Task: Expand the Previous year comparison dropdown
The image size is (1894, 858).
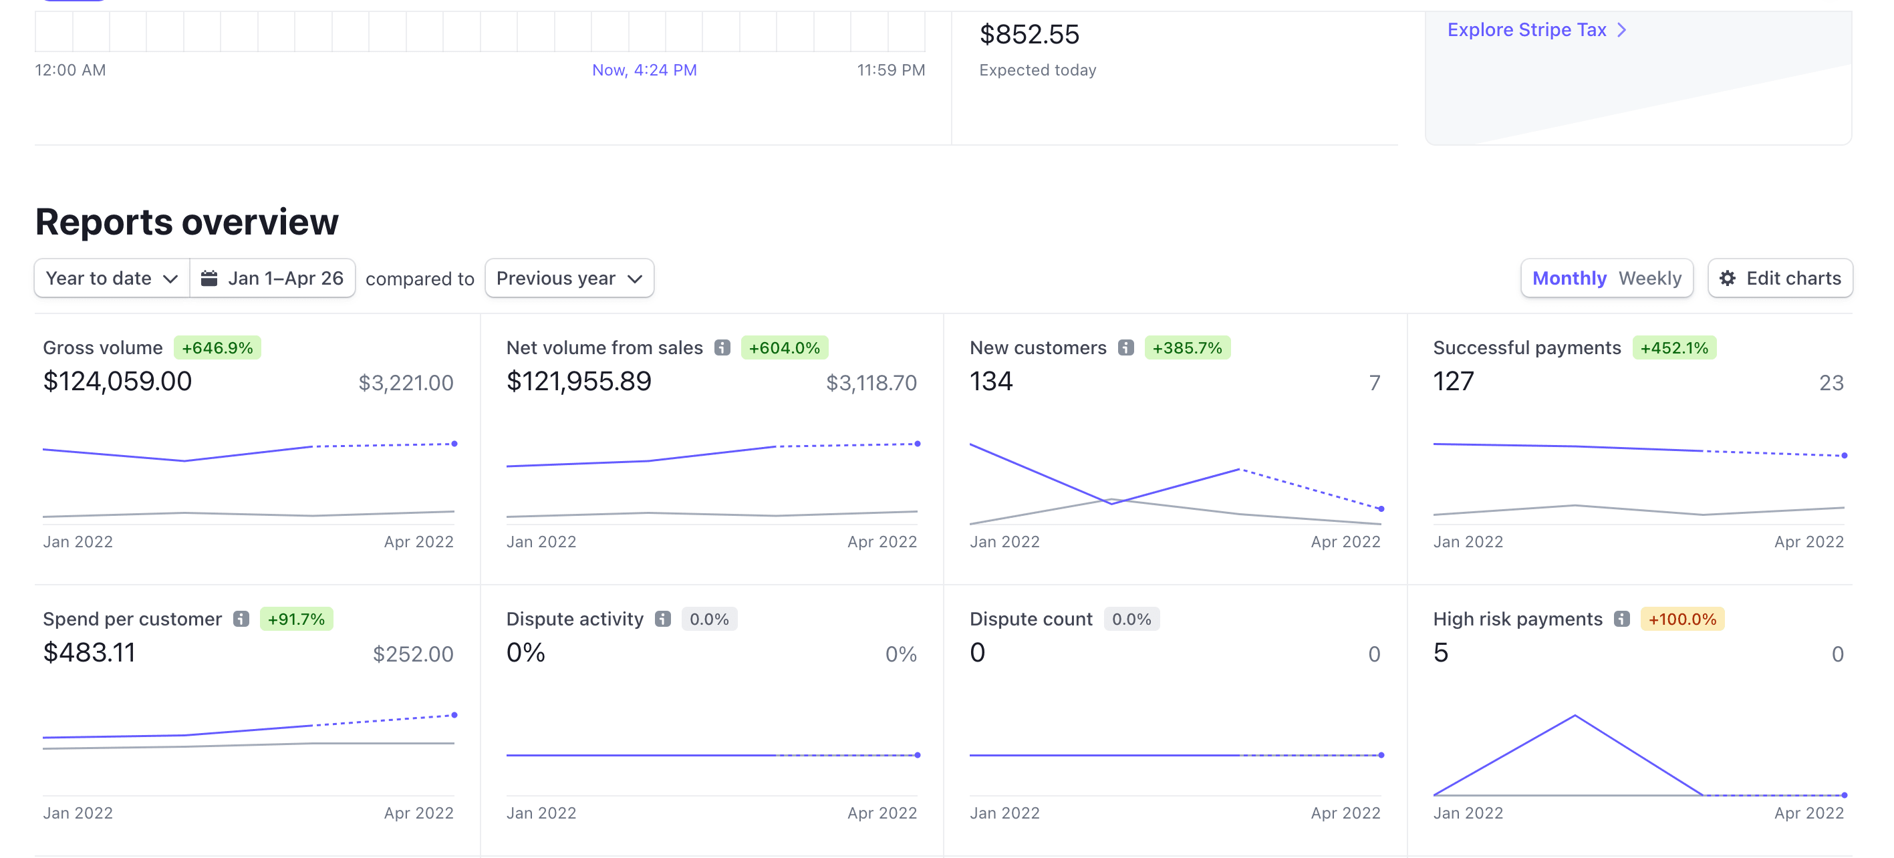Action: point(569,279)
